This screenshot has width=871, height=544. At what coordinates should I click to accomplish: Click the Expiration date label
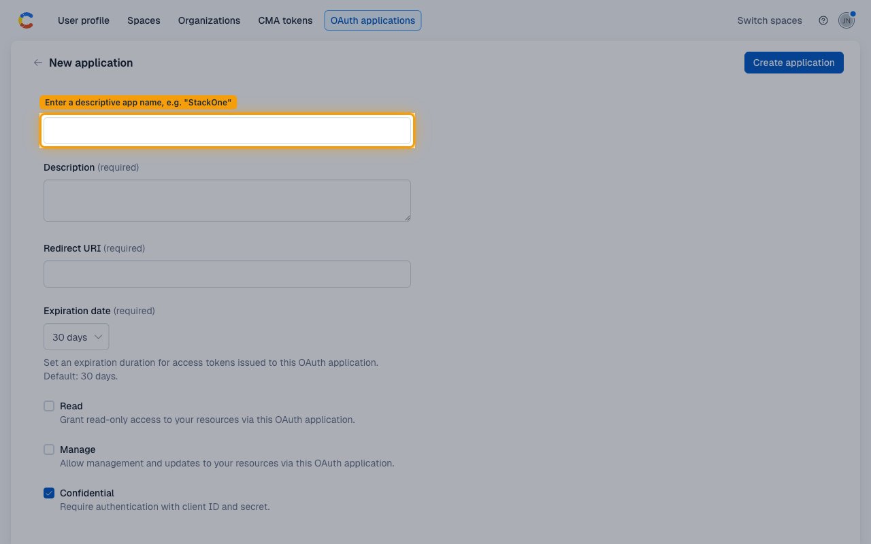77,311
